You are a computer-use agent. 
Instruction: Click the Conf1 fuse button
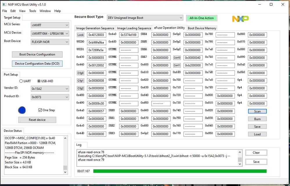pos(177,65)
